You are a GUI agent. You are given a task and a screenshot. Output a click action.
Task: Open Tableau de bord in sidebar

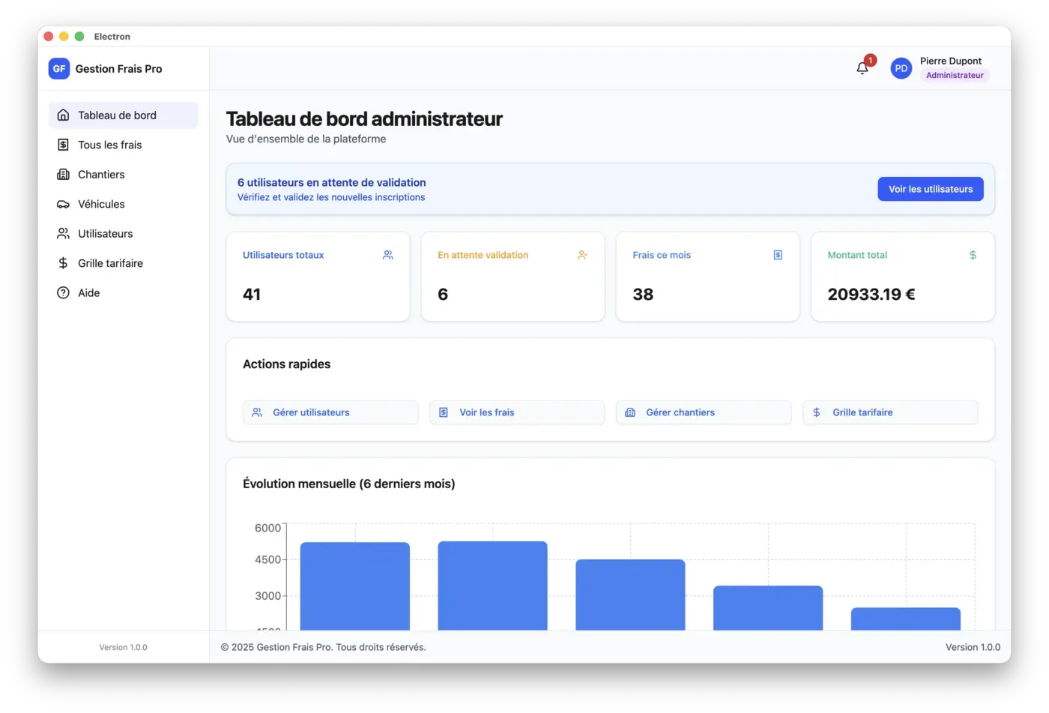pos(124,115)
